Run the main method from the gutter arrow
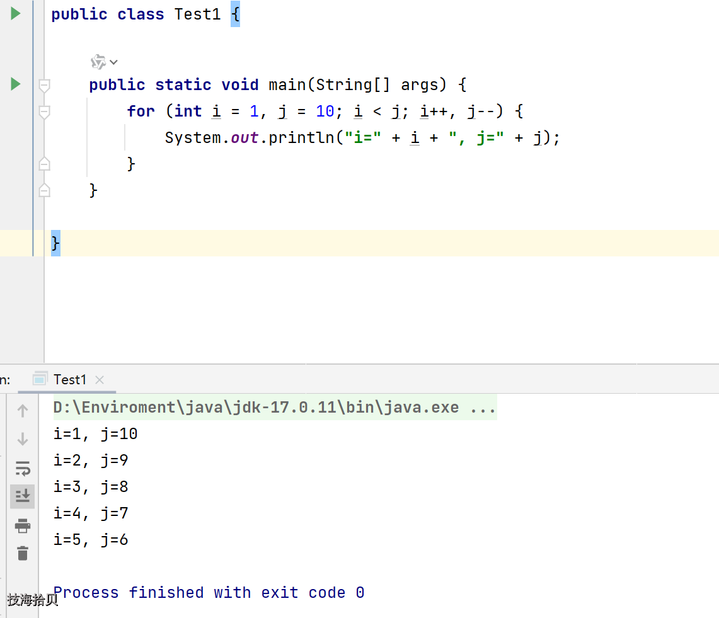 pos(16,84)
